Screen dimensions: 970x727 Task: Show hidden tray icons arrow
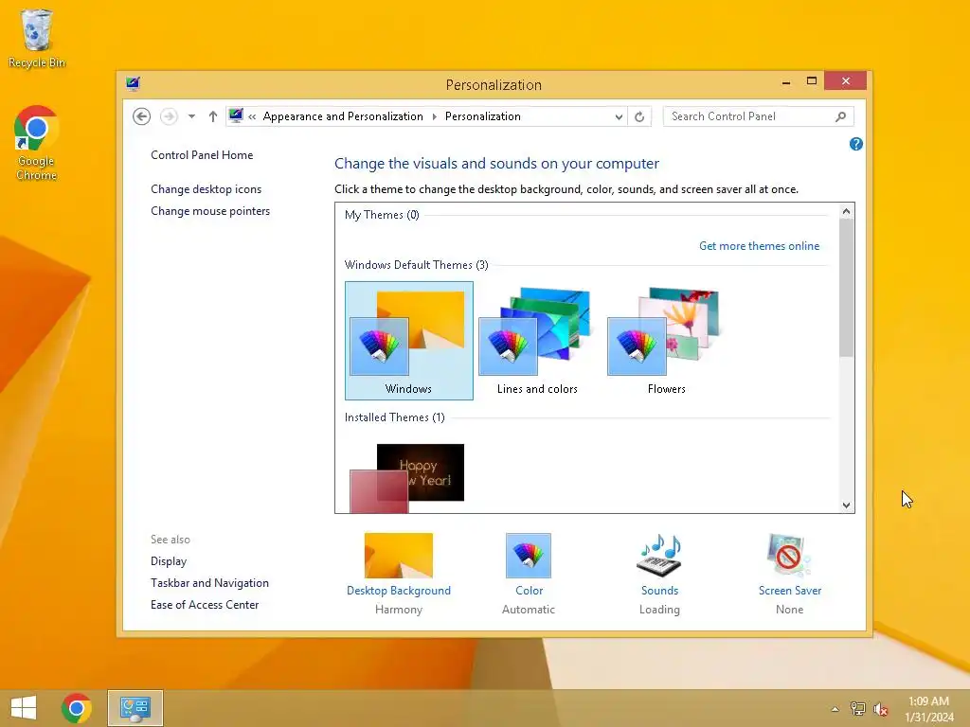pos(835,709)
